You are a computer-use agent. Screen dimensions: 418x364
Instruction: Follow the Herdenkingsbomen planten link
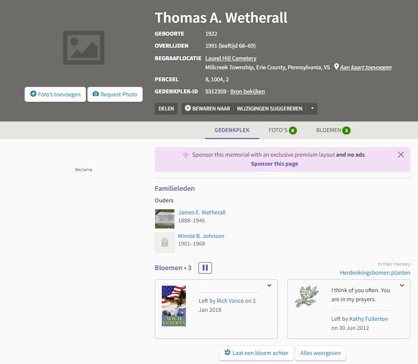point(375,273)
